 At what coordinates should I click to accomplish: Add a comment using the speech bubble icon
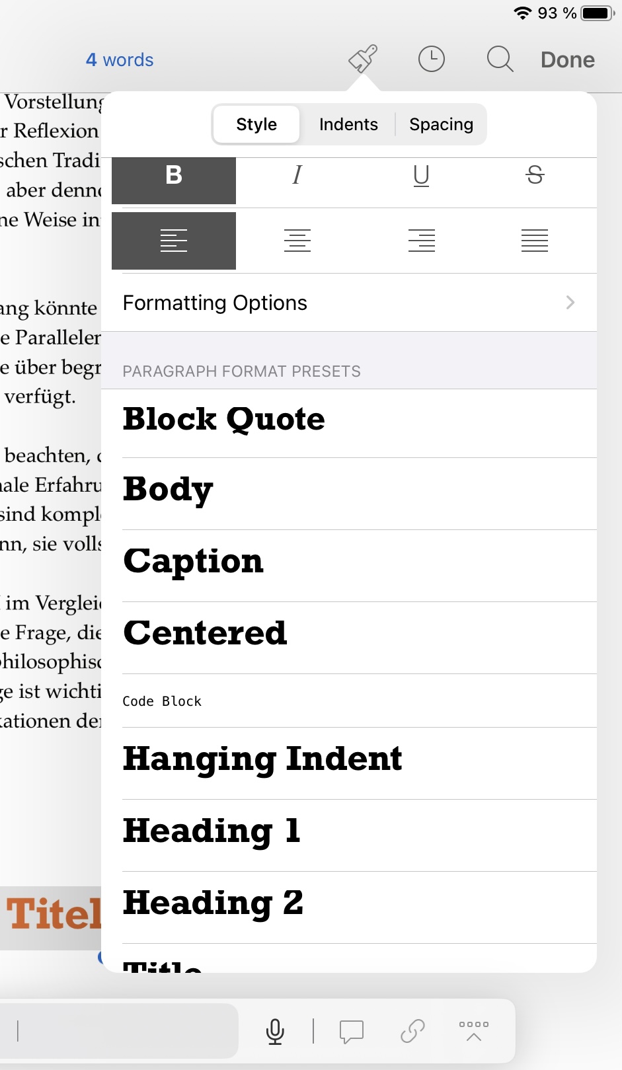coord(351,1029)
